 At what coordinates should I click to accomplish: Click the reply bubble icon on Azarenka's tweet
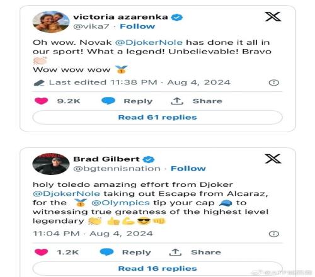[x=108, y=101]
